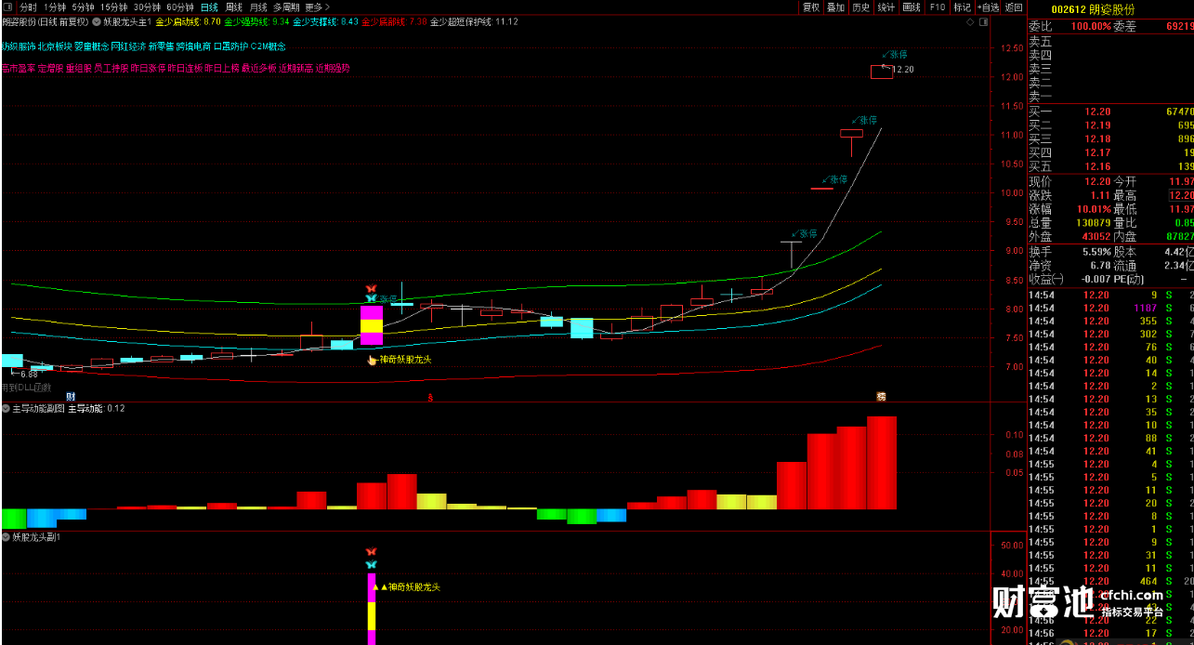The width and height of the screenshot is (1194, 645).
Task: Click the red $ marker on time axis
Action: tap(429, 397)
